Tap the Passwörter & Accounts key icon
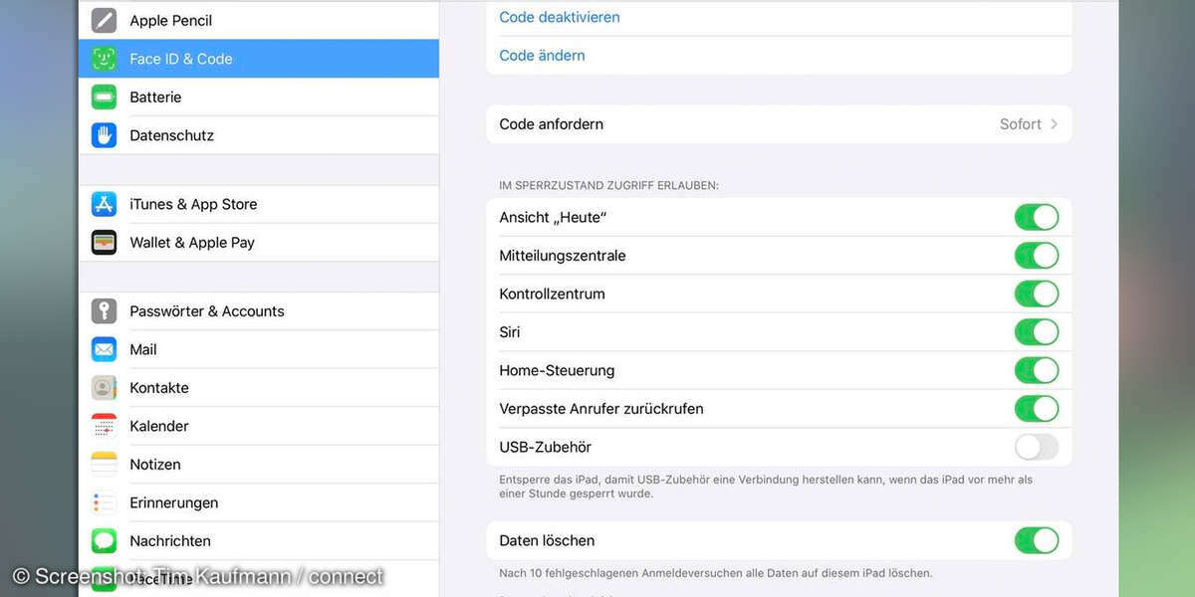The width and height of the screenshot is (1195, 597). tap(105, 310)
